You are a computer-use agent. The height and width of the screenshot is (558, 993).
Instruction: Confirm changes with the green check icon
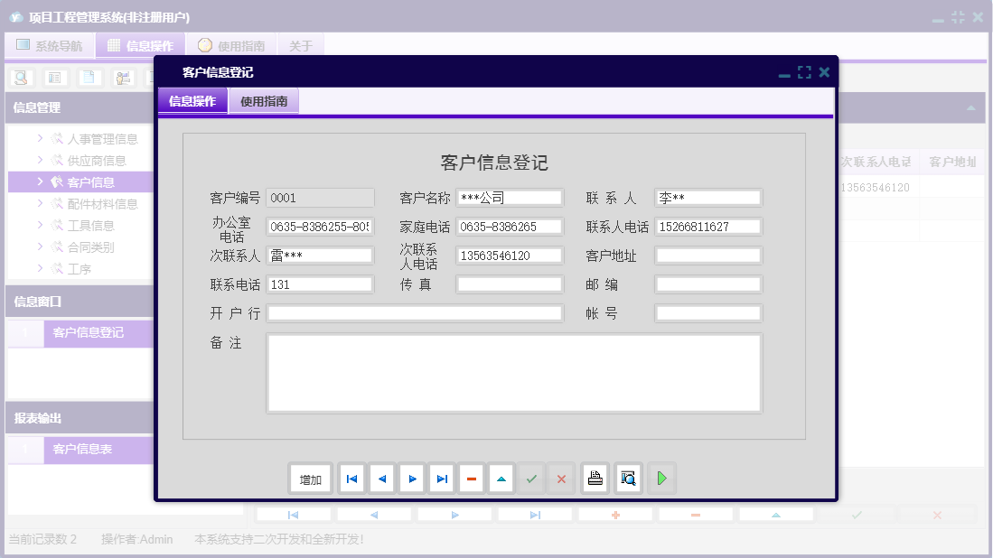(531, 478)
